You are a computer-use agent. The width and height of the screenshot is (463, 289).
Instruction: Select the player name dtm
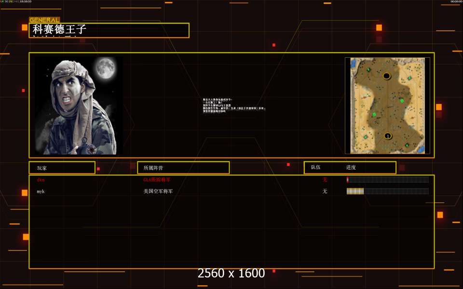pos(41,180)
